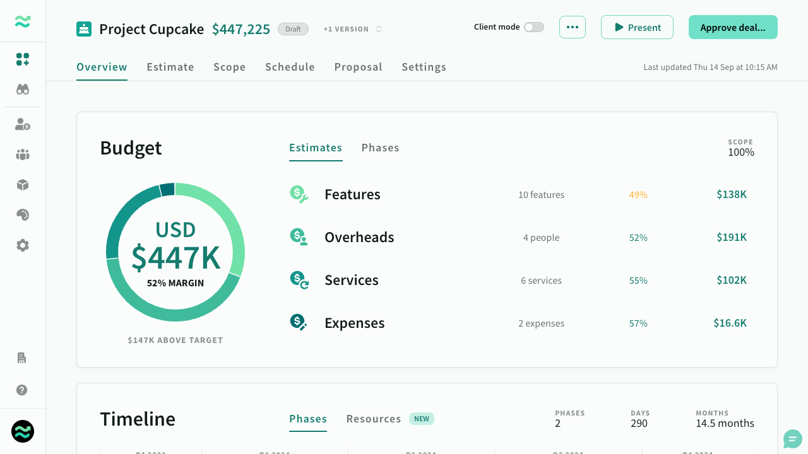Click the 57% Expenses margin value
Image resolution: width=808 pixels, height=454 pixels.
pos(638,323)
